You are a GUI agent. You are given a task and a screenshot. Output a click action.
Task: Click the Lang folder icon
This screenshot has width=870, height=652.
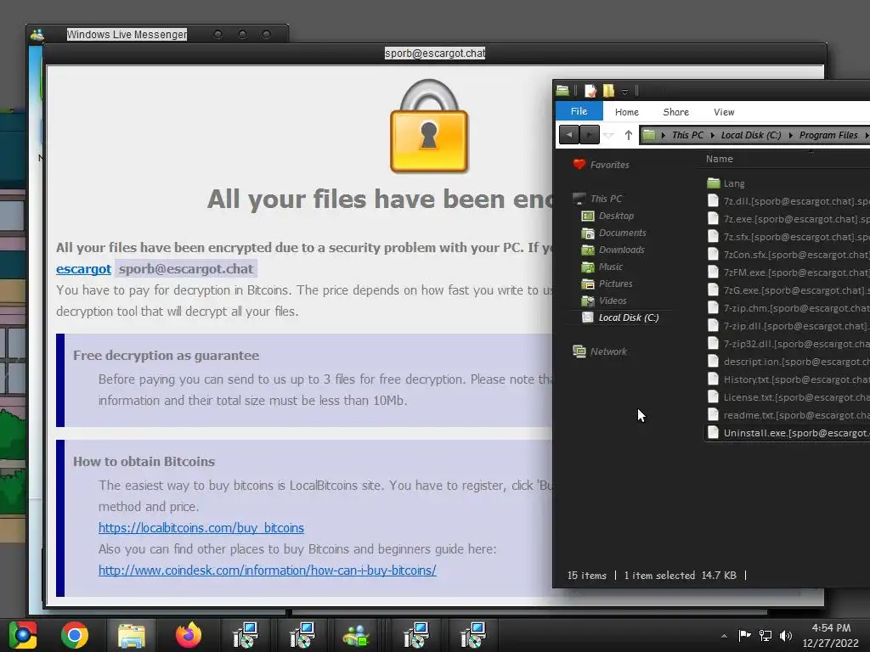click(714, 183)
